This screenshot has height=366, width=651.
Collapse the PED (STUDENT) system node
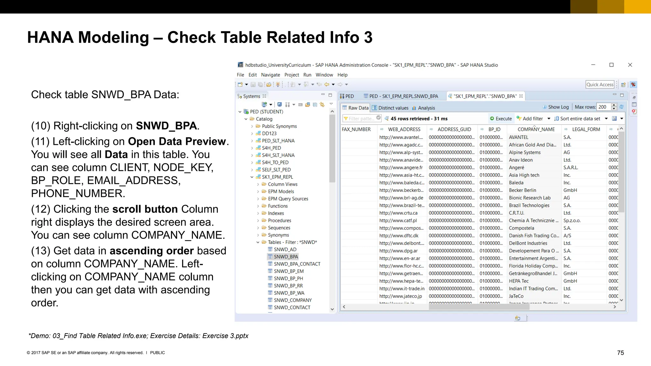tap(240, 112)
